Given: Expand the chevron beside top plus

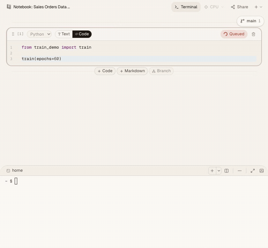Looking at the screenshot, I should tap(261, 7).
